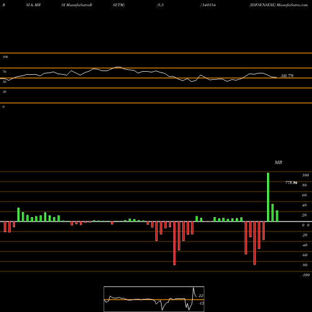
Task: Click the end of the RSI line
Action: (276, 77)
